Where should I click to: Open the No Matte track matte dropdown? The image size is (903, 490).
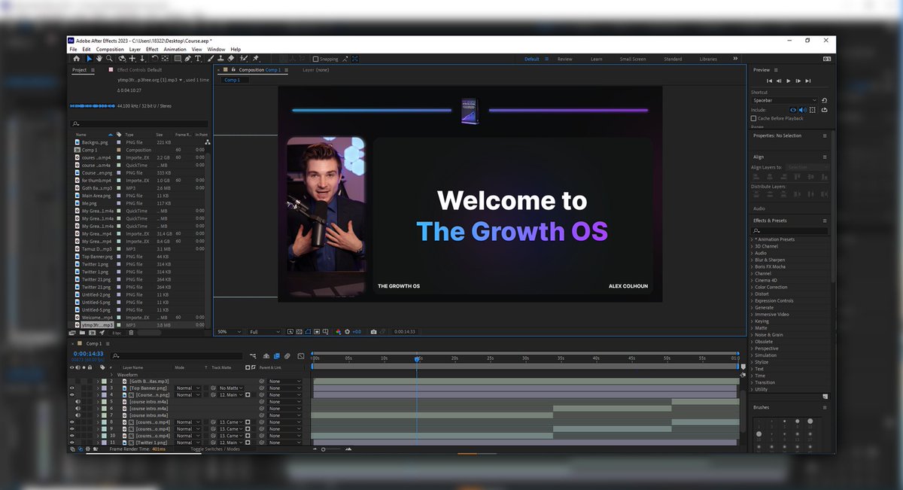point(231,388)
